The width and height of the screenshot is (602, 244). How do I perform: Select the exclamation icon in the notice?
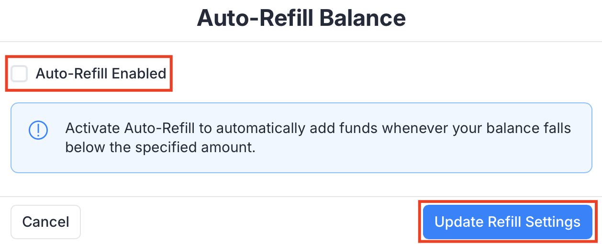(x=38, y=129)
